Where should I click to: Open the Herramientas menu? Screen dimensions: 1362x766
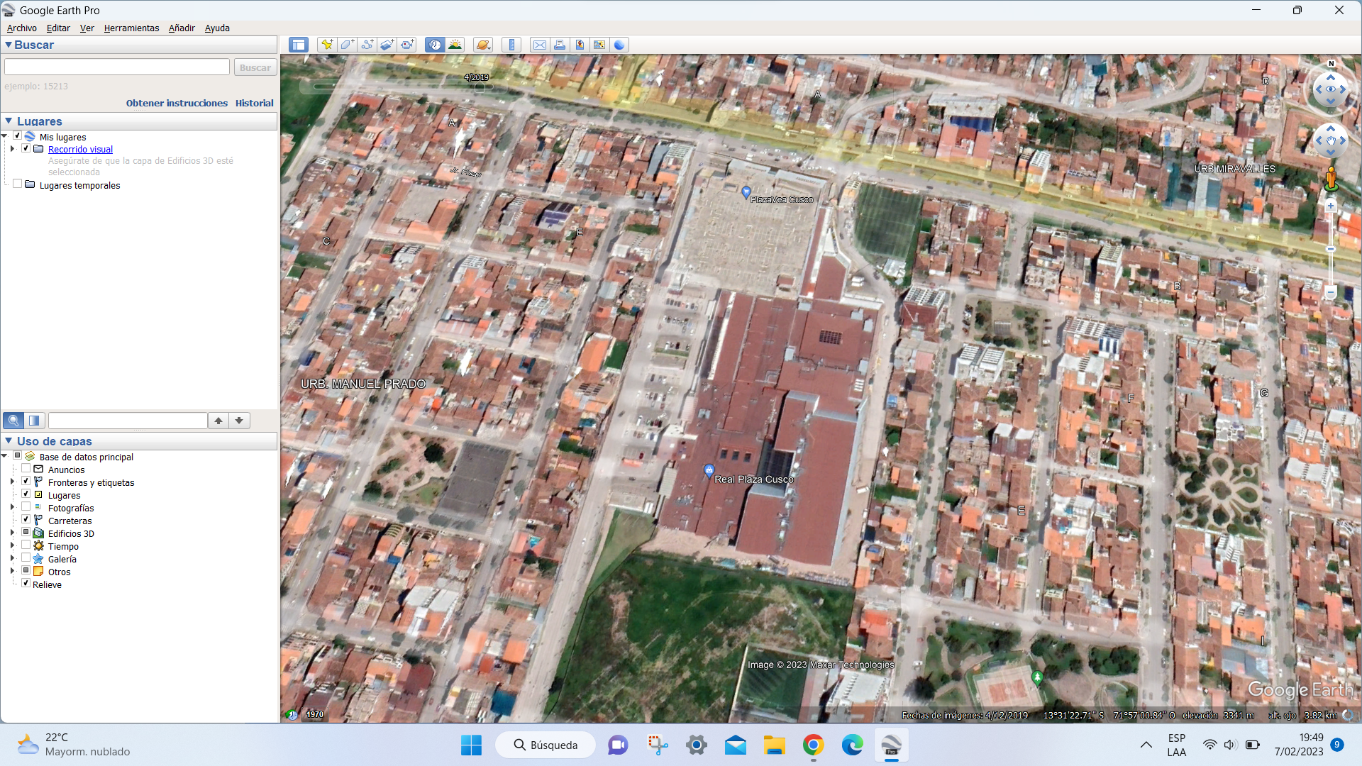point(131,28)
